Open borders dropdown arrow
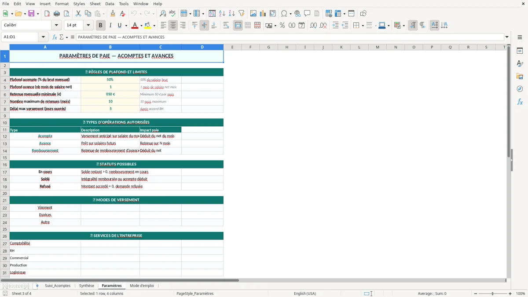The height and width of the screenshot is (297, 528). click(x=362, y=26)
